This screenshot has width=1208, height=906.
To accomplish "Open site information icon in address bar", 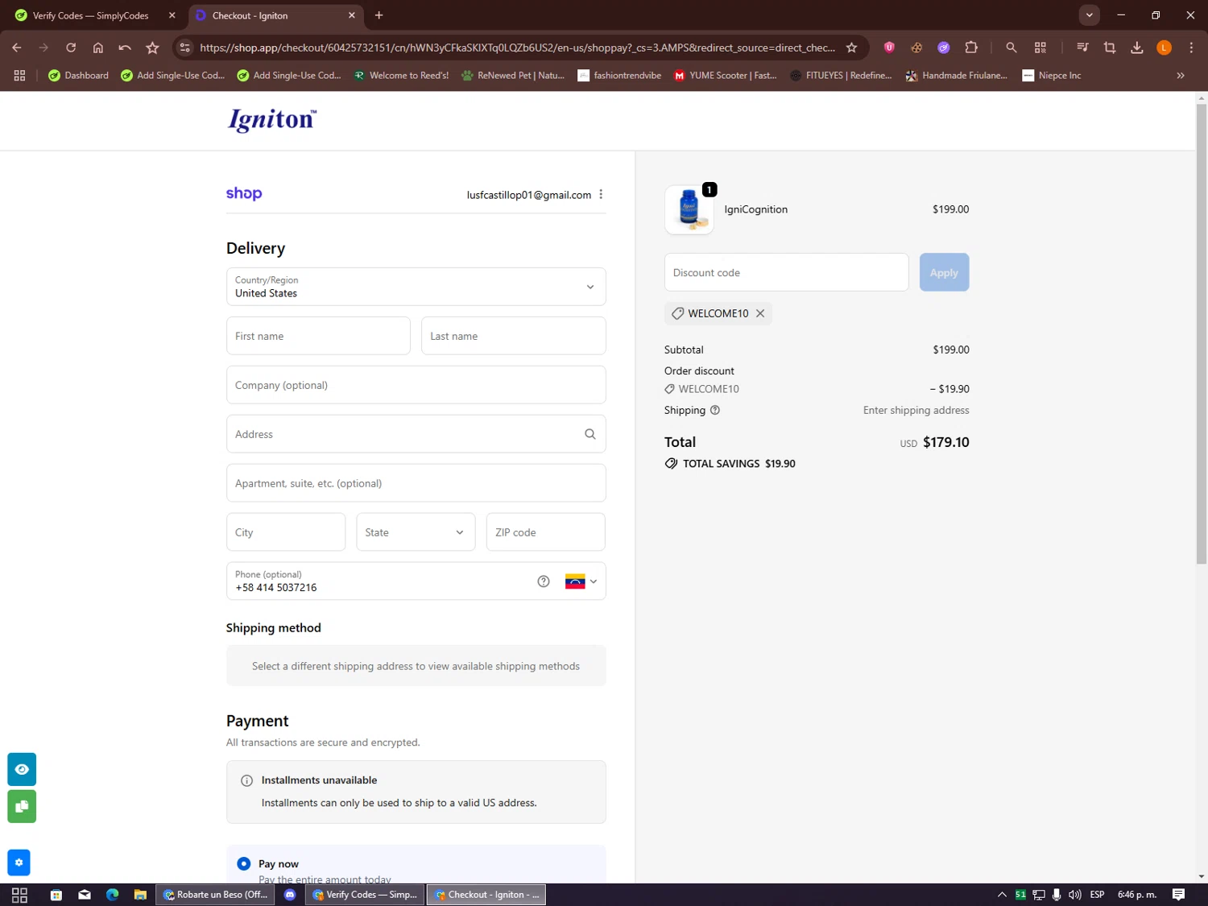I will 185,48.
